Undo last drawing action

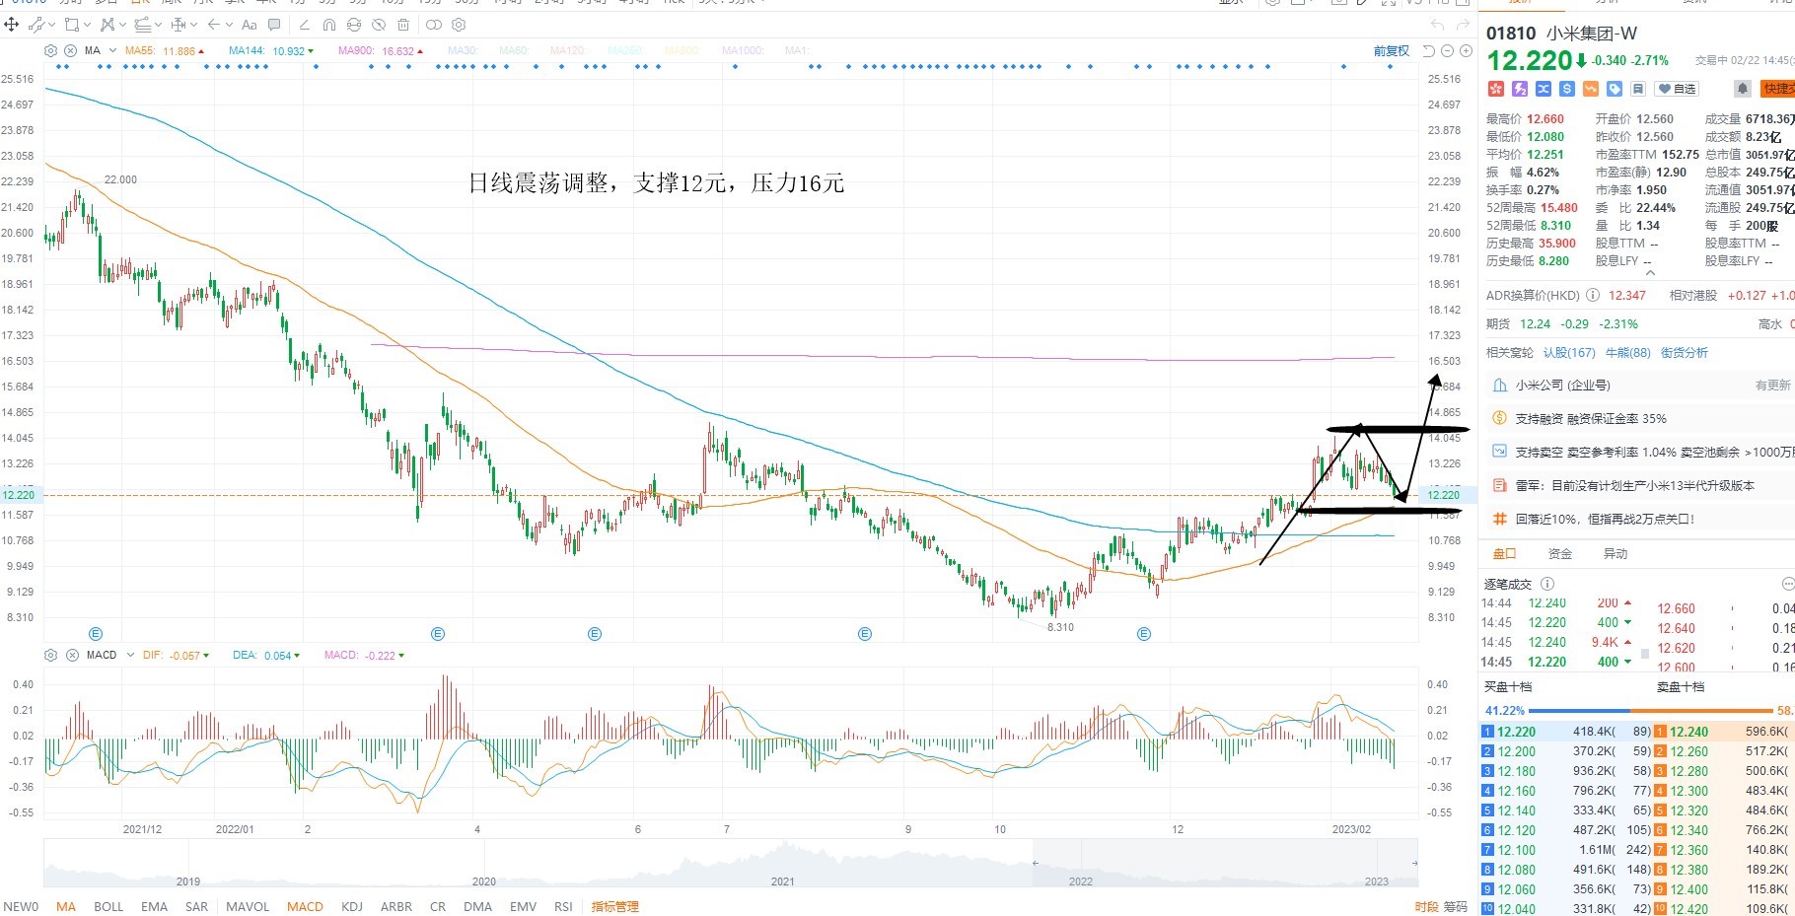coord(1437,25)
